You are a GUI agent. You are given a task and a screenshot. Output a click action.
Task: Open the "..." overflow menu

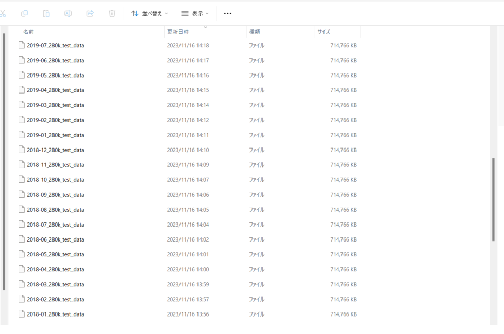point(228,13)
